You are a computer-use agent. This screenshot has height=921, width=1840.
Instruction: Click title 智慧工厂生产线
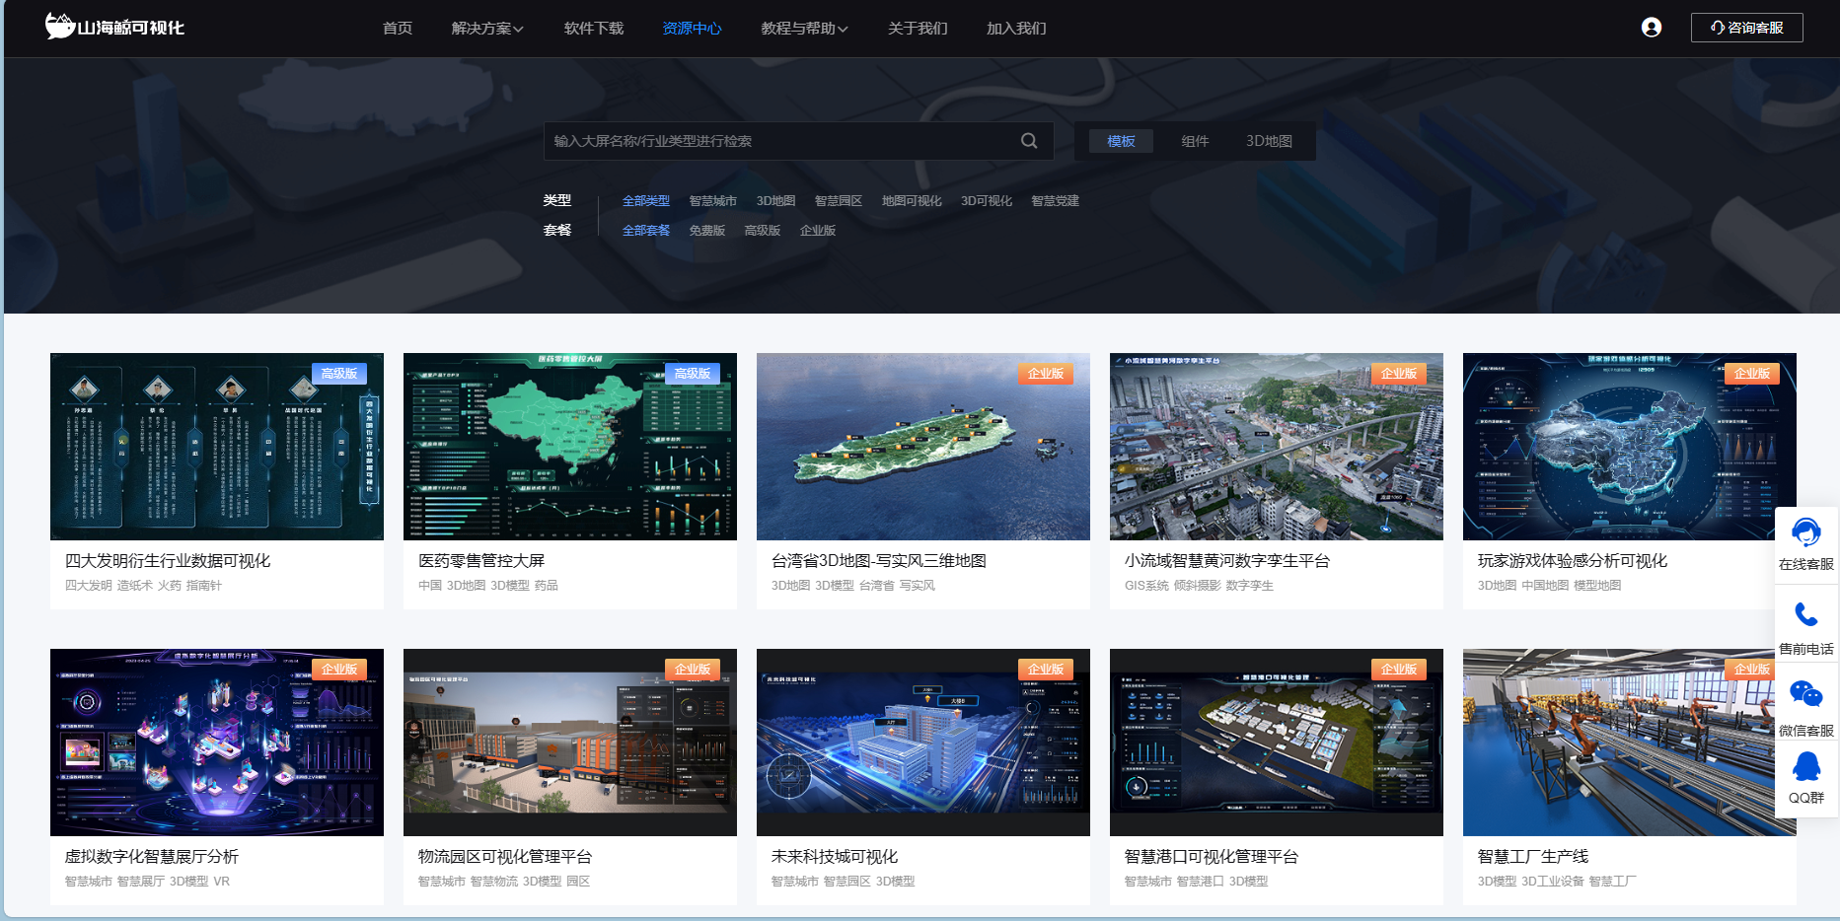click(x=1533, y=857)
